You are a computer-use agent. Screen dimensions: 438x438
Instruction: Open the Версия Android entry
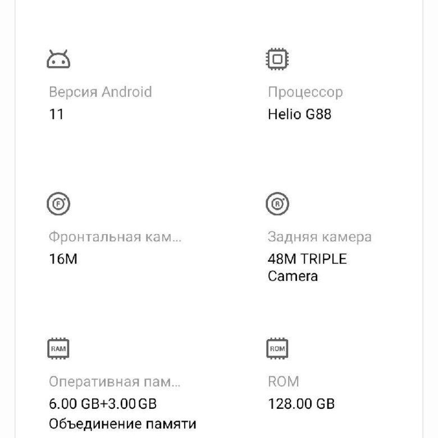[x=100, y=92]
